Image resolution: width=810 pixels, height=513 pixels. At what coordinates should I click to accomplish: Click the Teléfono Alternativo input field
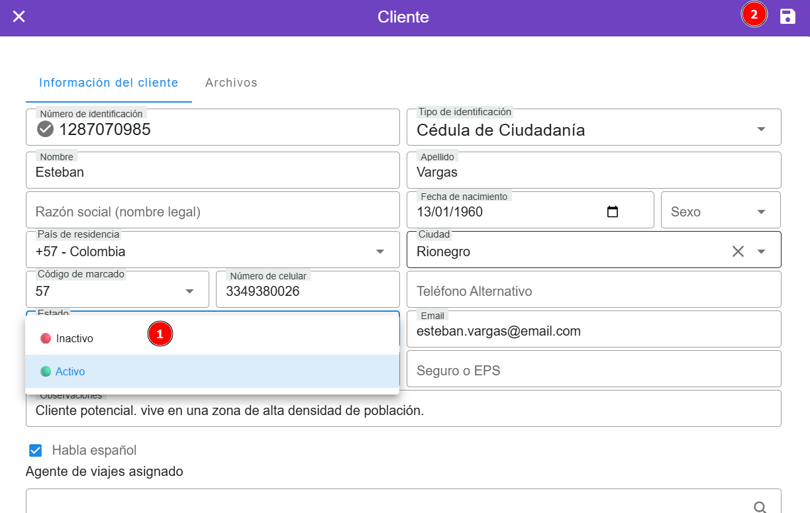click(x=593, y=291)
